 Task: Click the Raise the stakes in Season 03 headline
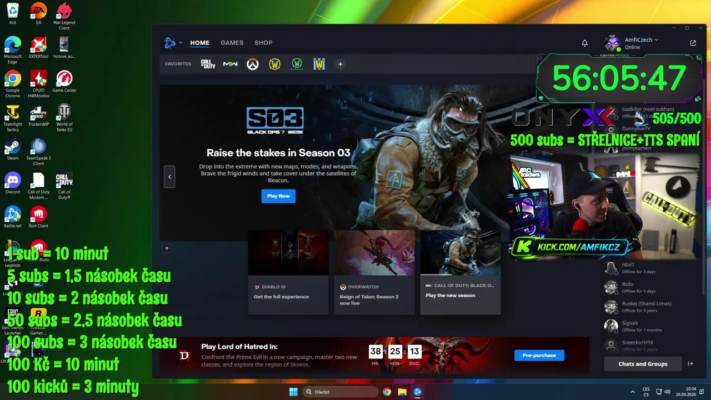point(278,153)
